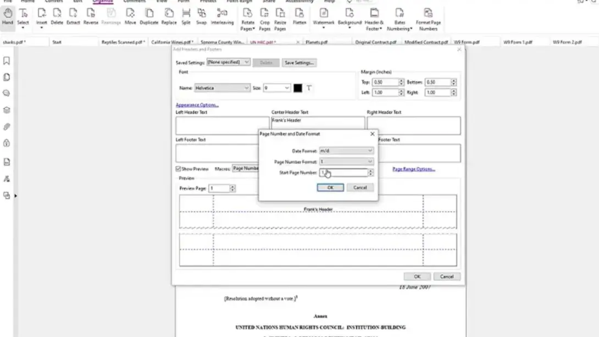This screenshot has height=337, width=599.
Task: Open the Comment menu
Action: click(135, 2)
